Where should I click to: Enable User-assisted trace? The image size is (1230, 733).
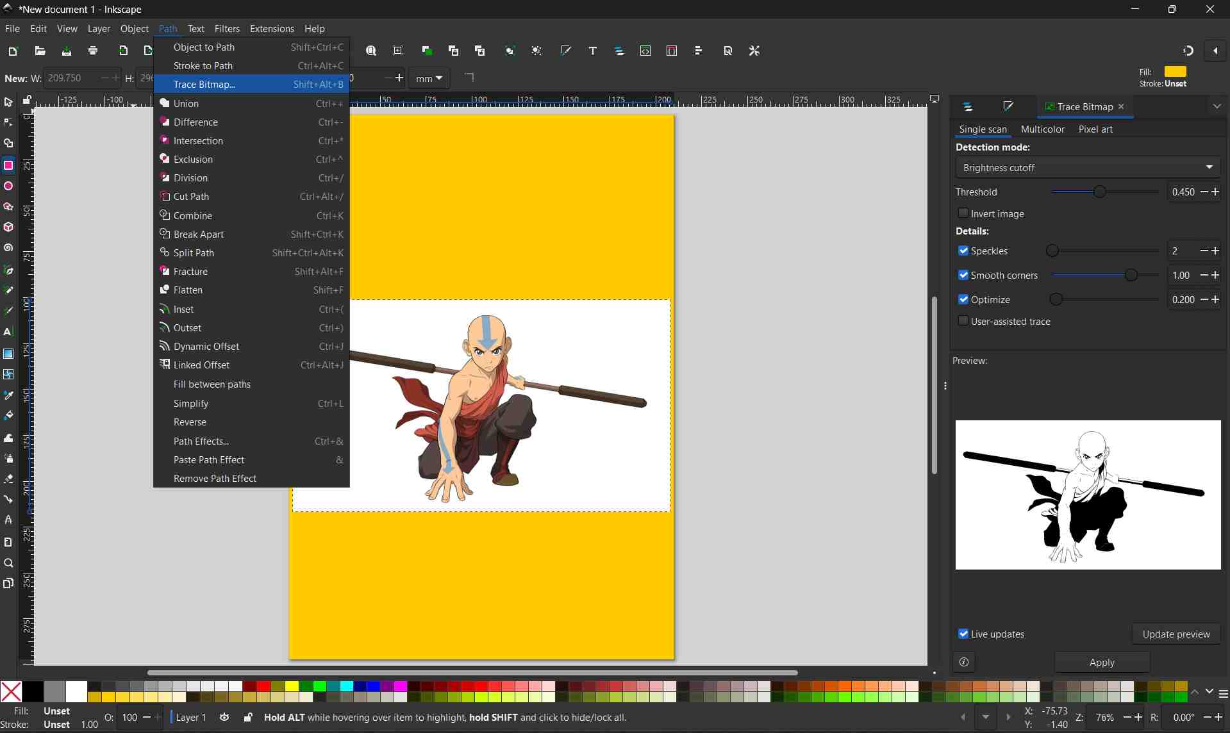[x=963, y=320]
